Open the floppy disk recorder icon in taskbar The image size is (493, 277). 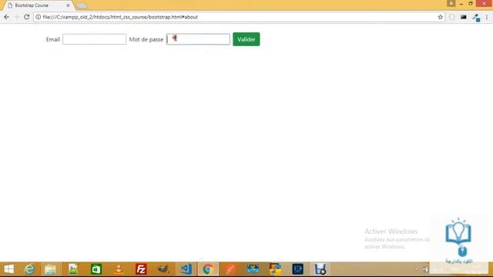coord(320,269)
